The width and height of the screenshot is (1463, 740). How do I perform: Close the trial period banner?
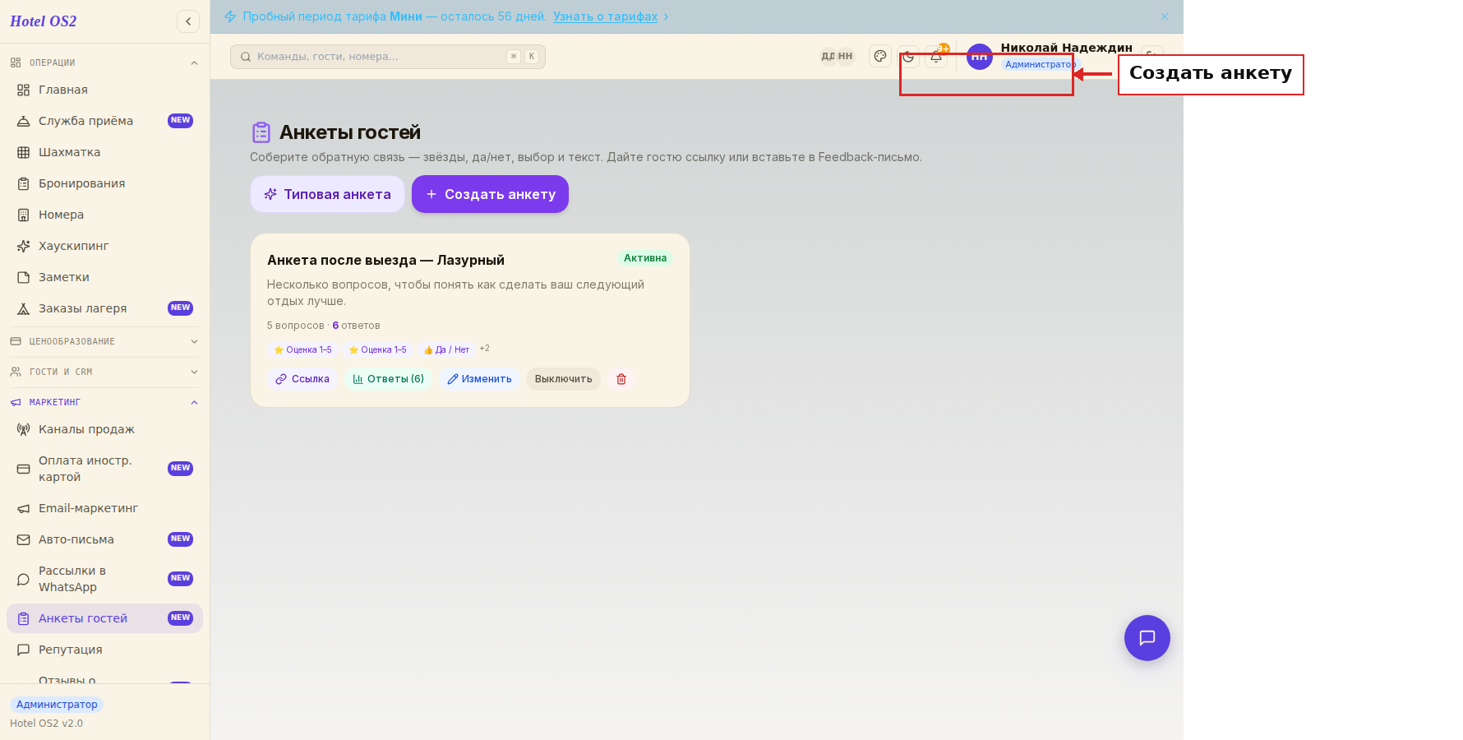tap(1165, 16)
